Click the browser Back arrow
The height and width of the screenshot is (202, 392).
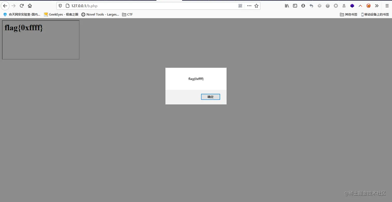pyautogui.click(x=5, y=6)
